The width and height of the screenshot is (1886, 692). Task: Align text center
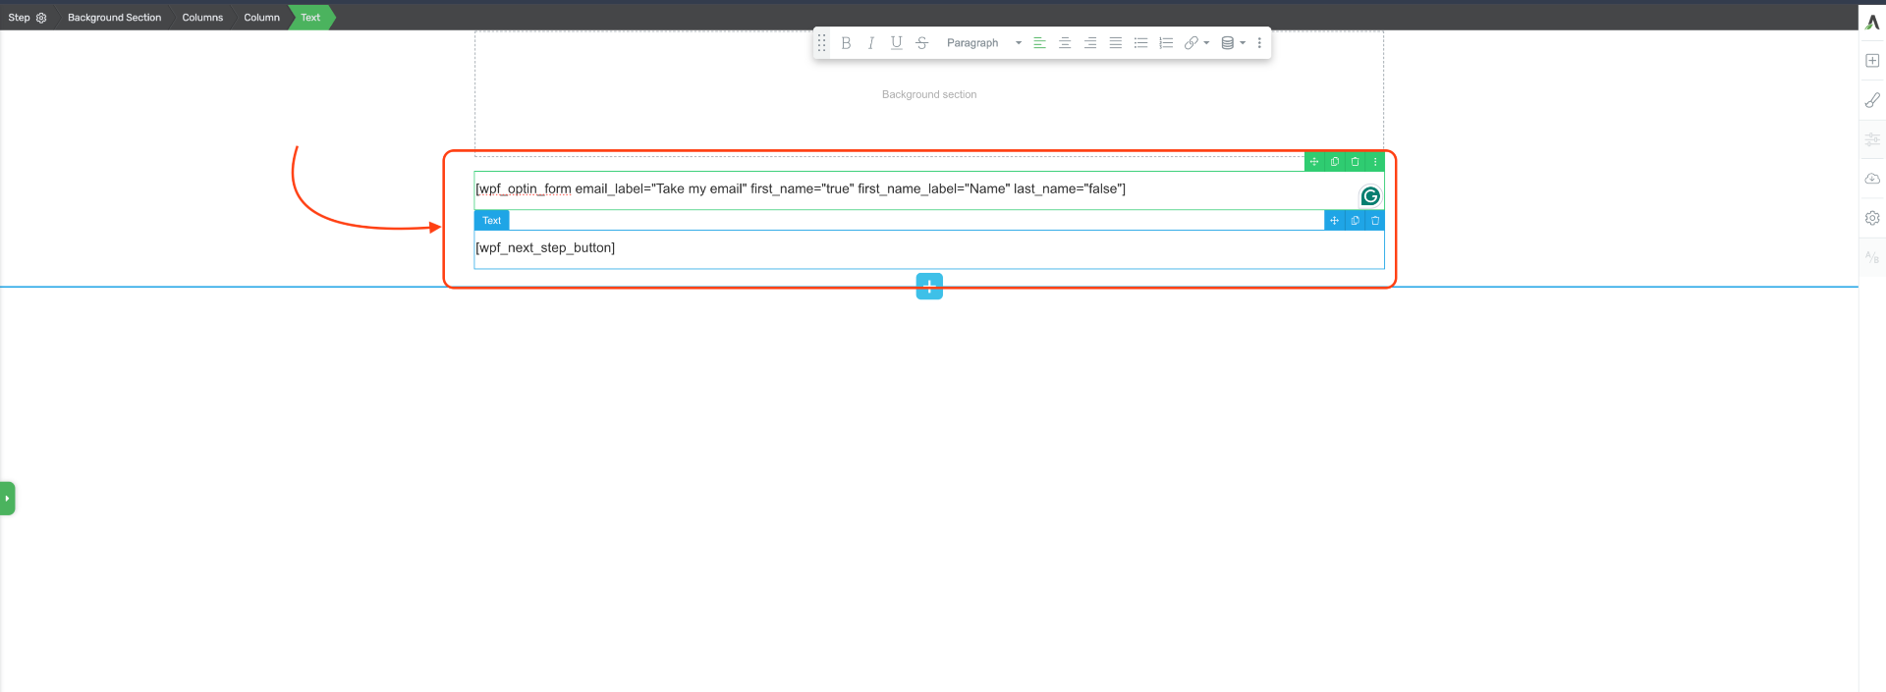point(1065,43)
